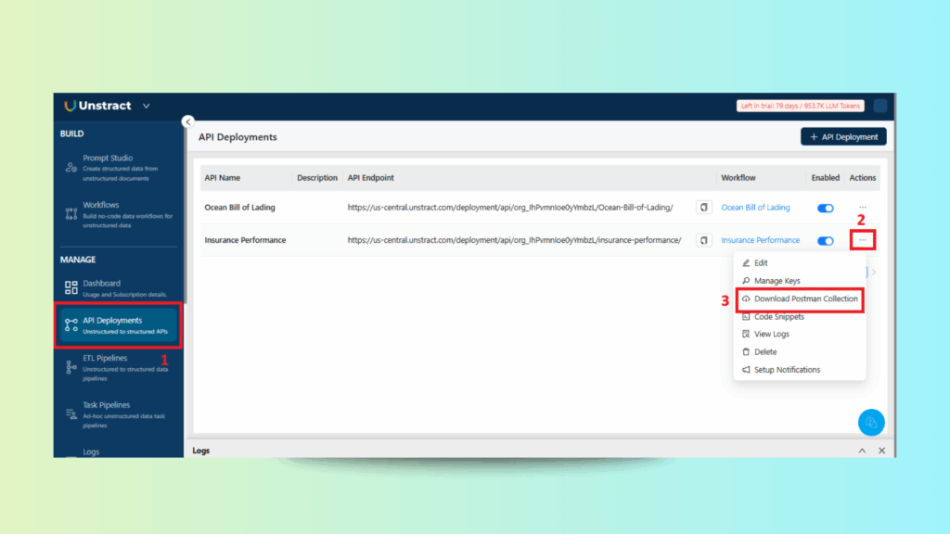
Task: Click the blue floating round button
Action: (x=870, y=422)
